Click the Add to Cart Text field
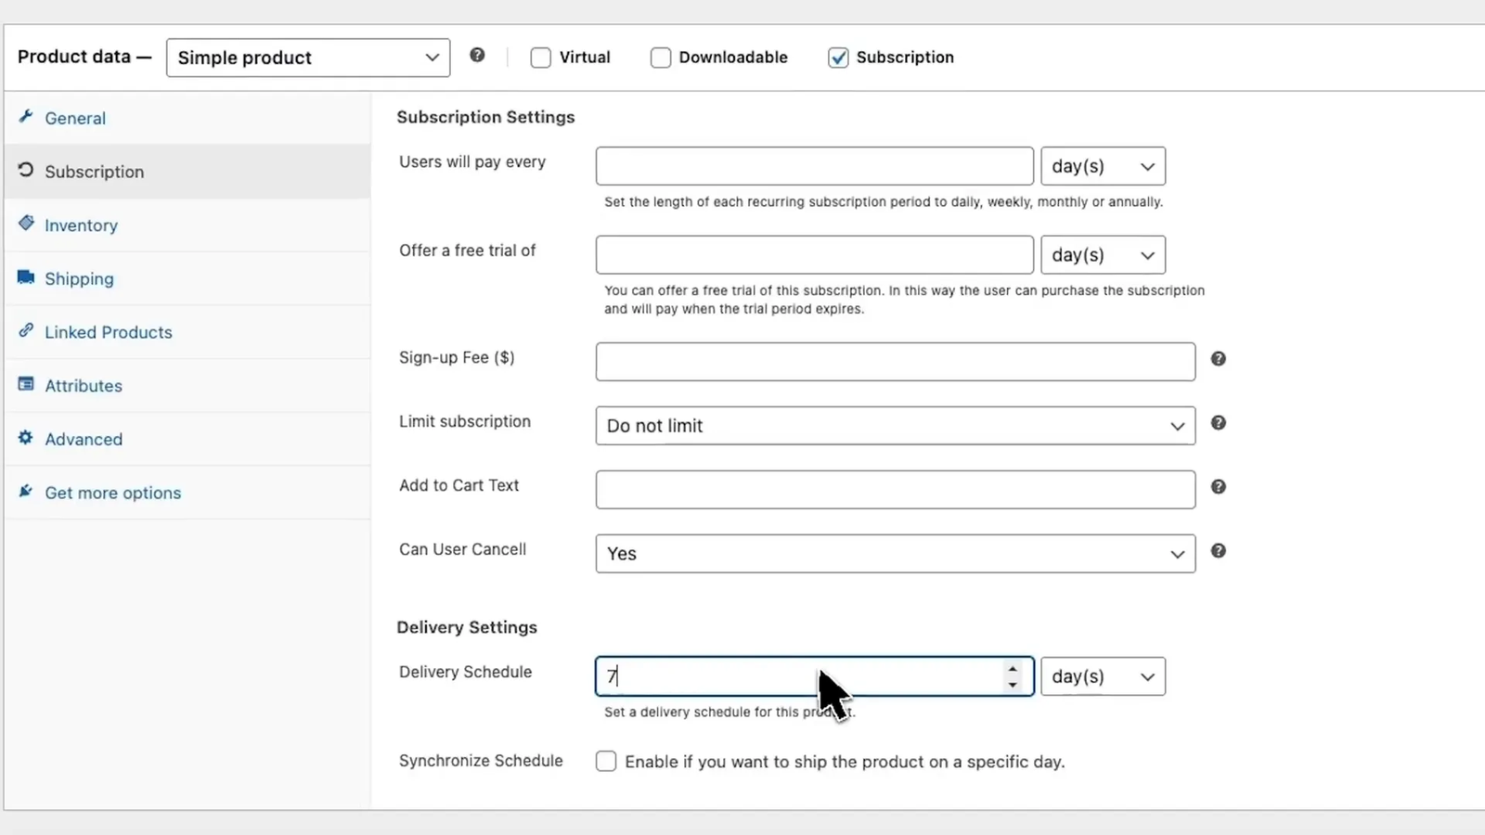 [x=896, y=490]
